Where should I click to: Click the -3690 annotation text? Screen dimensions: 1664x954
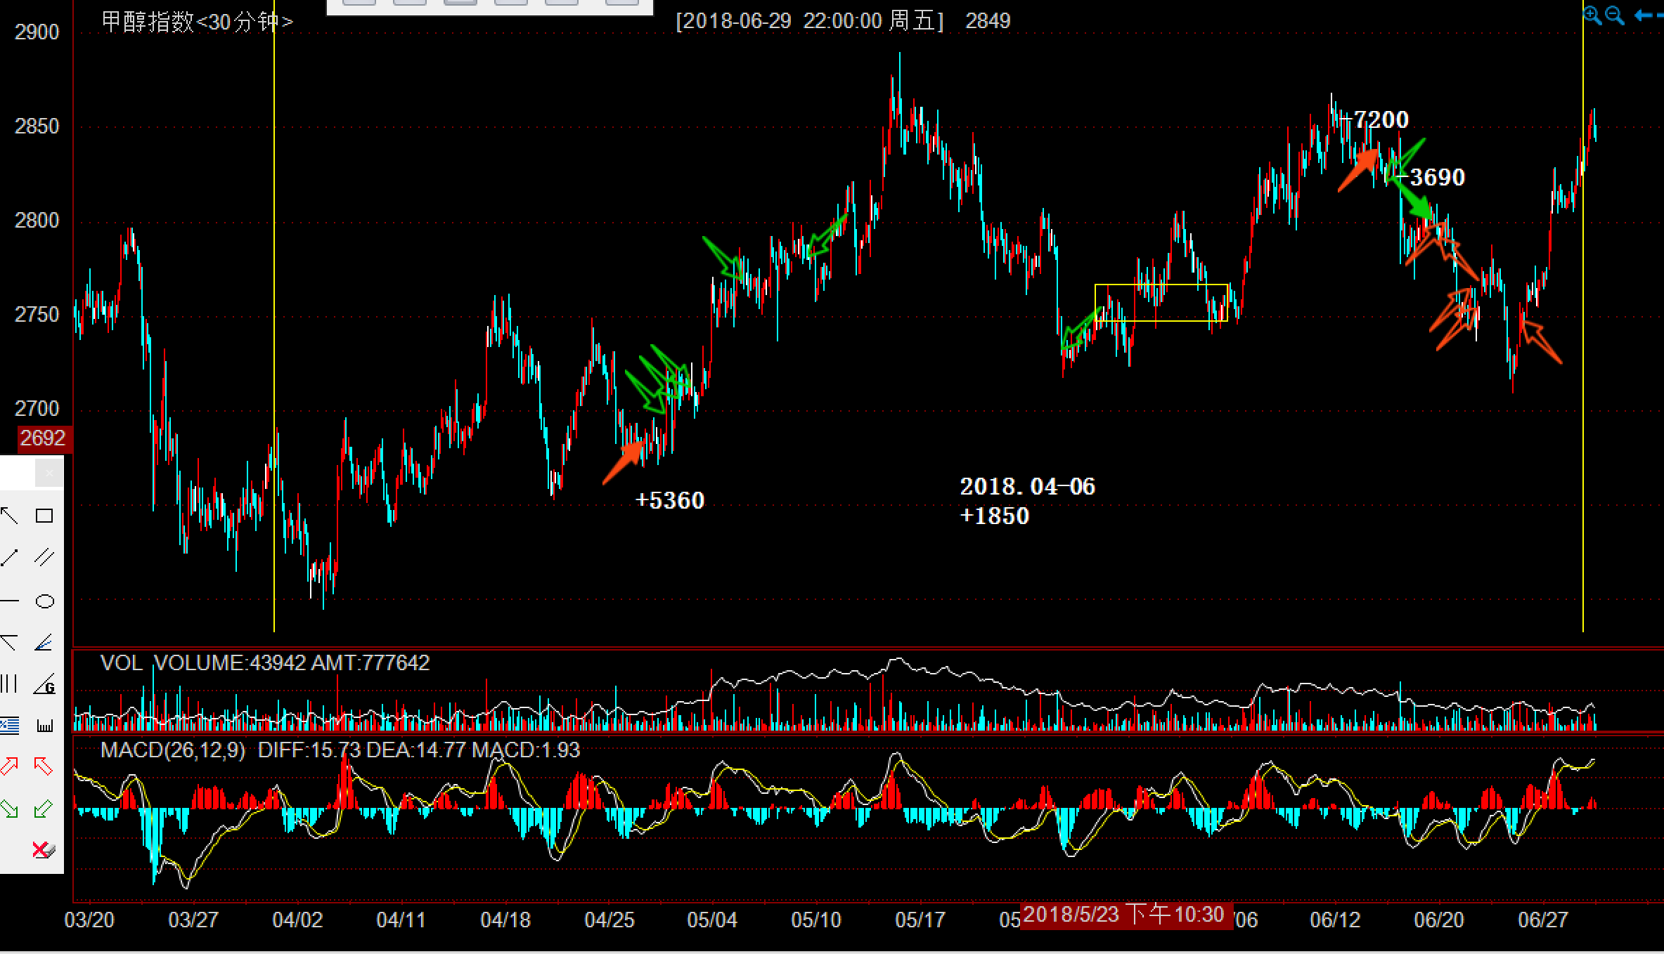[x=1431, y=177]
